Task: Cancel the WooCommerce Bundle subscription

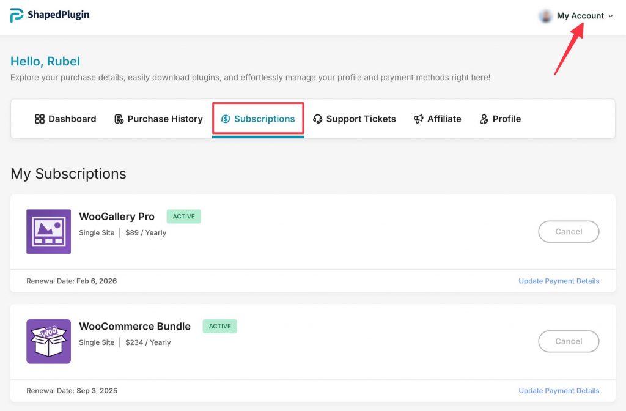Action: pos(569,341)
